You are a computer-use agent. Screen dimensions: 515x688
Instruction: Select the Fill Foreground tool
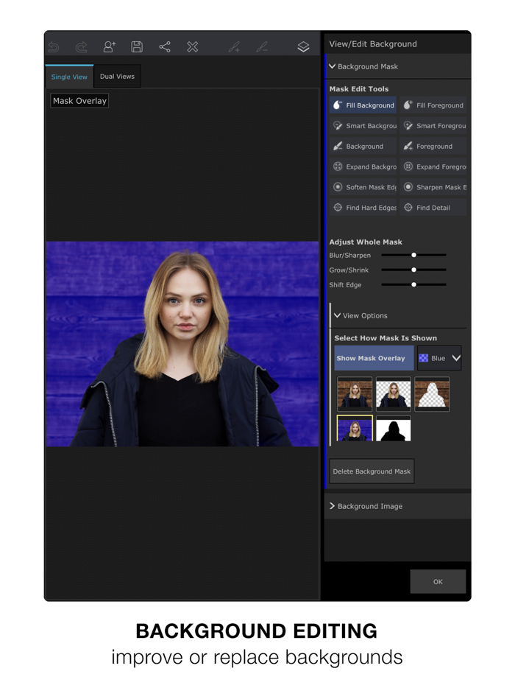(x=433, y=105)
